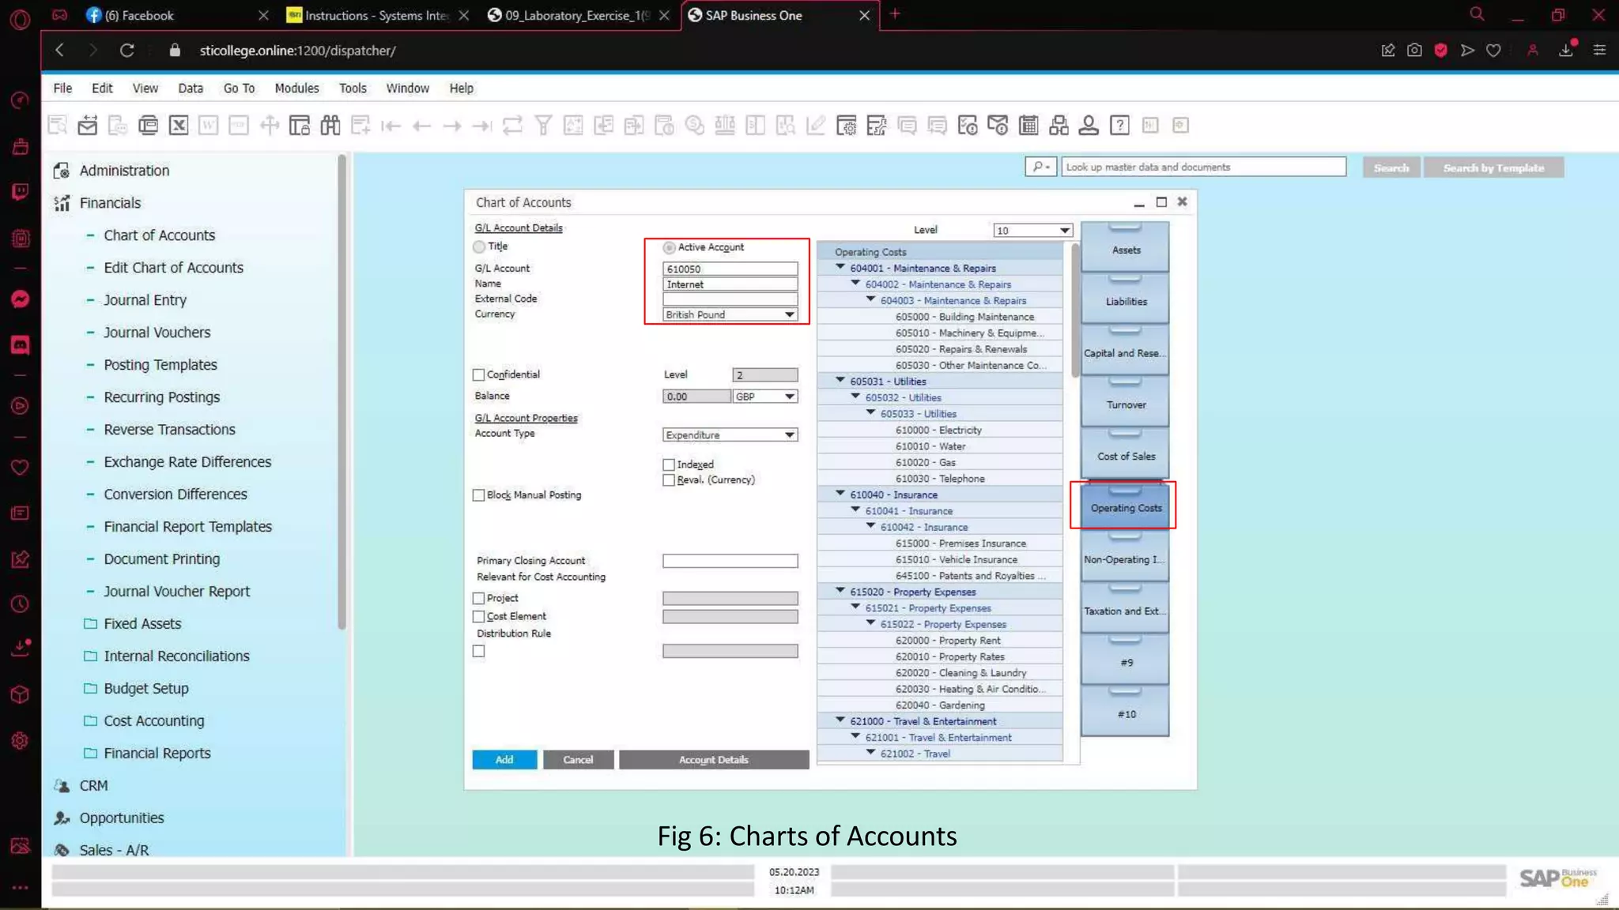
Task: Click the External Code input field
Action: coord(730,299)
